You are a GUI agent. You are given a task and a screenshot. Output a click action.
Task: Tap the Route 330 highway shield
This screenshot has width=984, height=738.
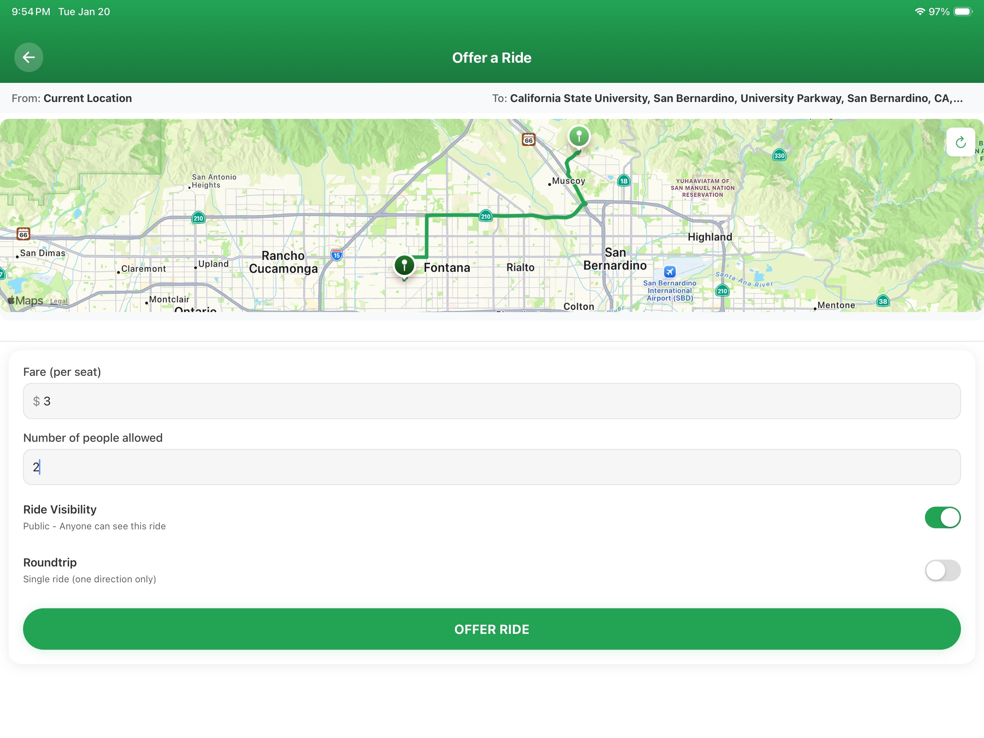point(779,155)
